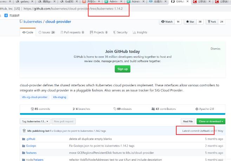View the 4 branches list
231x161 pixels.
pos(81,109)
